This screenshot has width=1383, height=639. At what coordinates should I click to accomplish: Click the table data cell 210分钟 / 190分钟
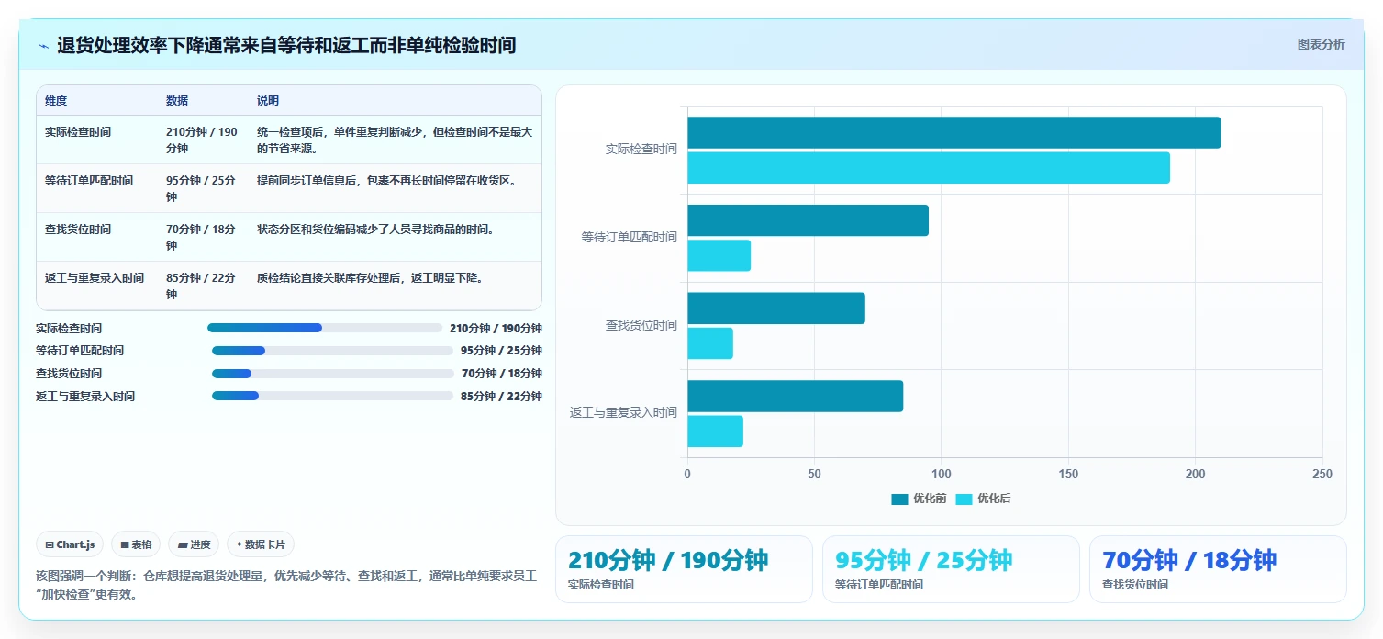[x=202, y=140]
